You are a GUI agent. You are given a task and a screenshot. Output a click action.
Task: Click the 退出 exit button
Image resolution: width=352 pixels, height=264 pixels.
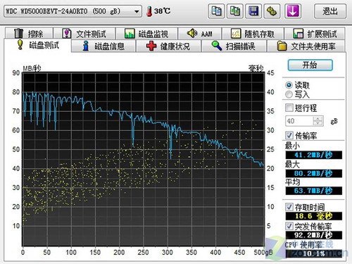point(330,11)
